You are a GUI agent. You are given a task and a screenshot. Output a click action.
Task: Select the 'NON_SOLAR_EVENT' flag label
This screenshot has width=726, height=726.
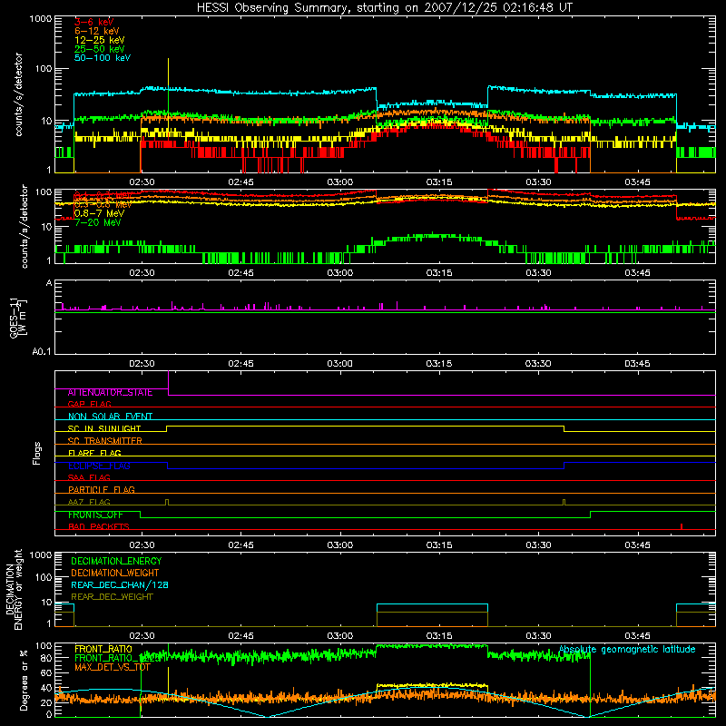click(x=110, y=417)
